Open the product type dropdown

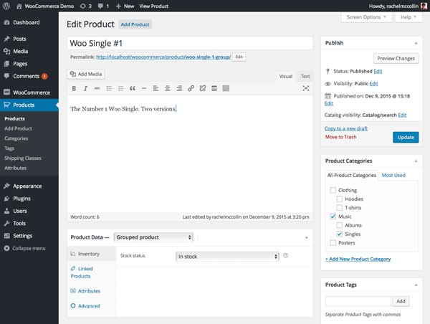pos(153,237)
